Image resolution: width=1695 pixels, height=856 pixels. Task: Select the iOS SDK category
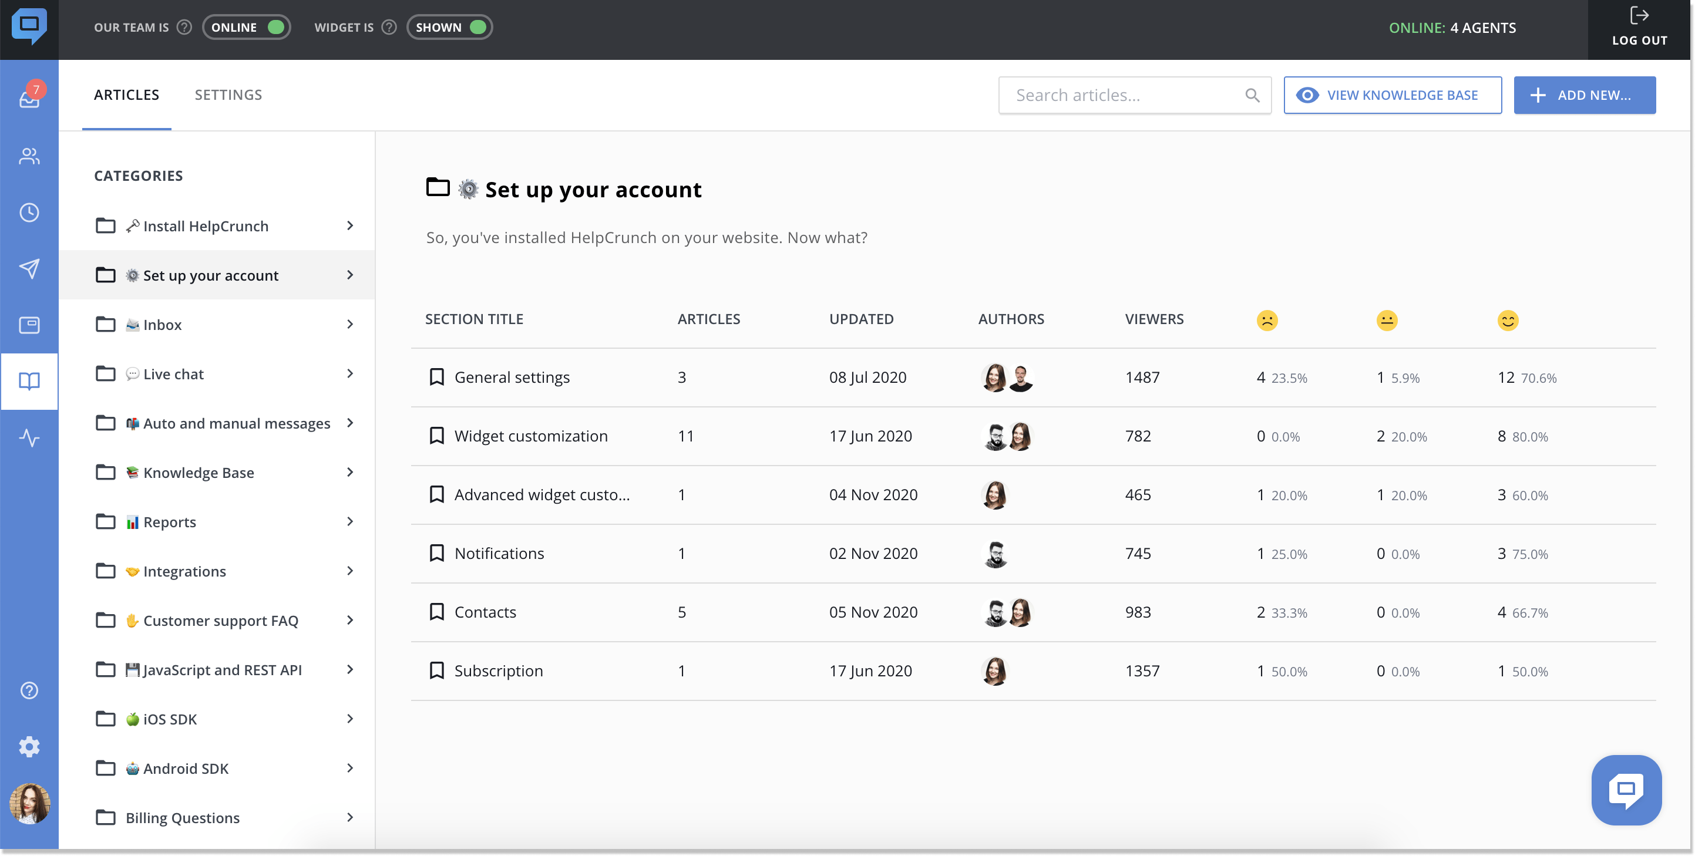[x=217, y=719]
